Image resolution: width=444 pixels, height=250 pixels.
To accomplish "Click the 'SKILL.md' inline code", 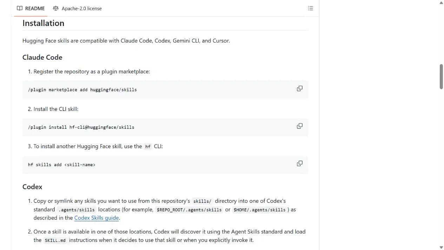I will click(x=55, y=241).
